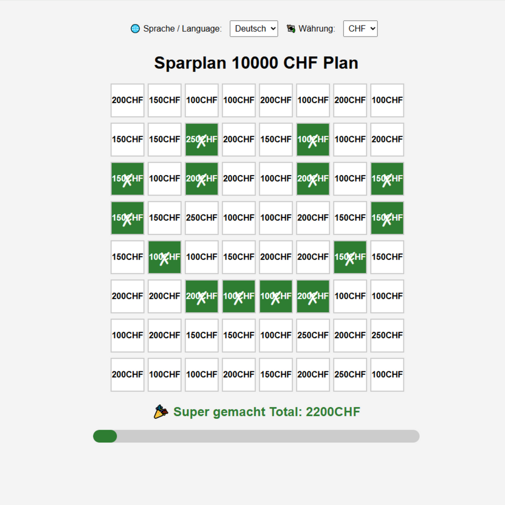
Task: Uncheck the green 100CHF cell in the second row
Action: (313, 140)
